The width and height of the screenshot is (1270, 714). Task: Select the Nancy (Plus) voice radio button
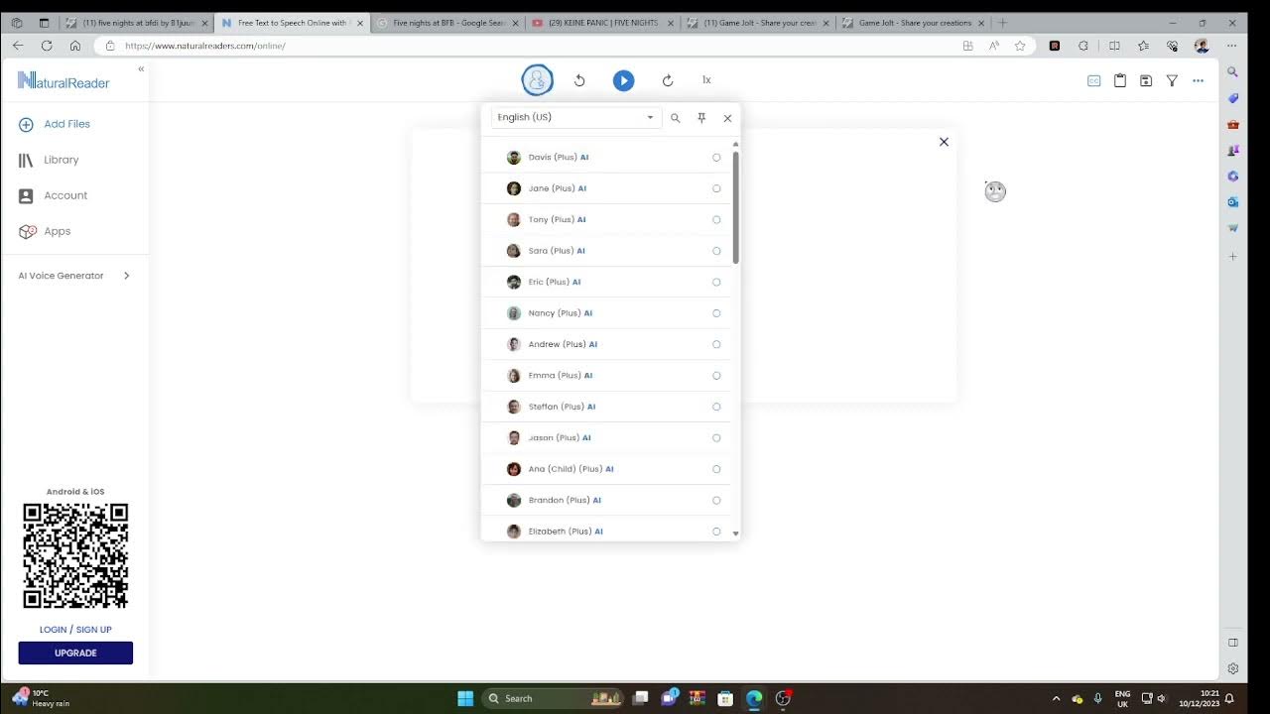tap(716, 313)
